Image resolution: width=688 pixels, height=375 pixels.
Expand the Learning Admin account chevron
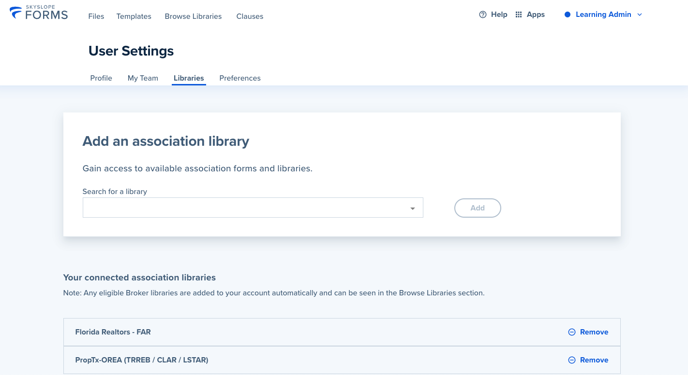[x=640, y=15]
